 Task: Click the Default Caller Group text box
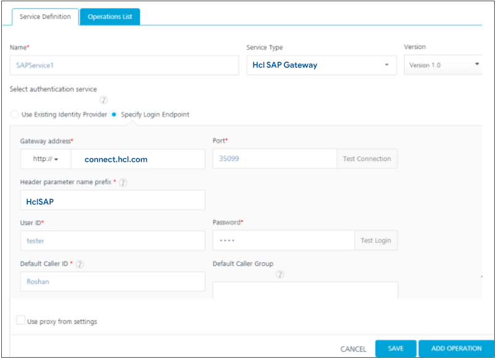pos(305,289)
